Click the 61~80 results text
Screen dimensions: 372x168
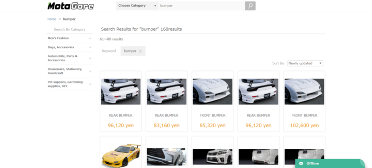[x=111, y=39]
